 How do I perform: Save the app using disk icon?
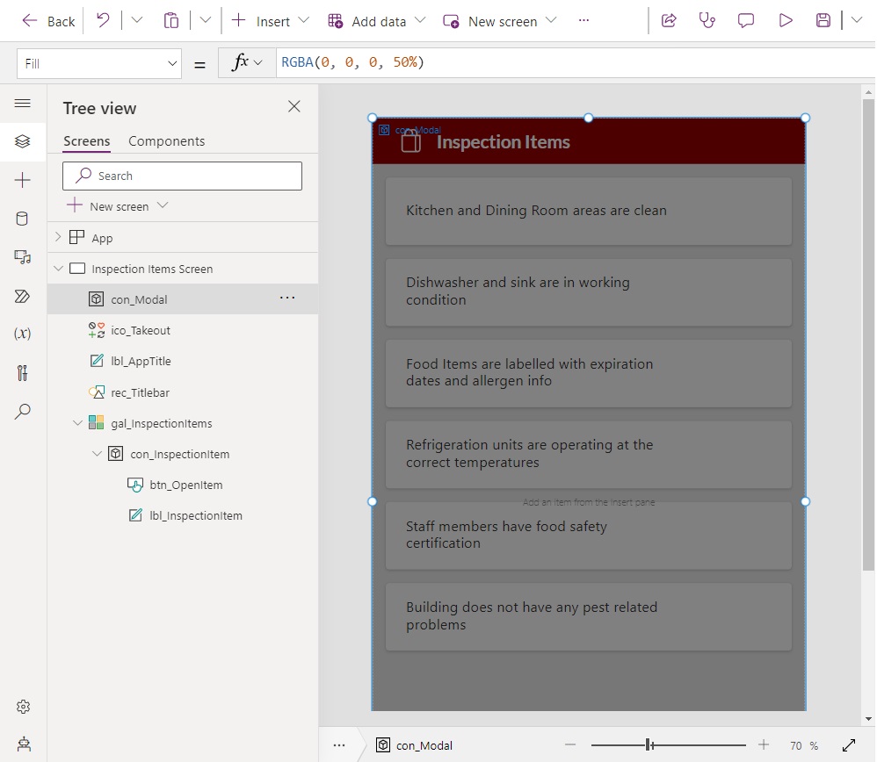click(823, 21)
